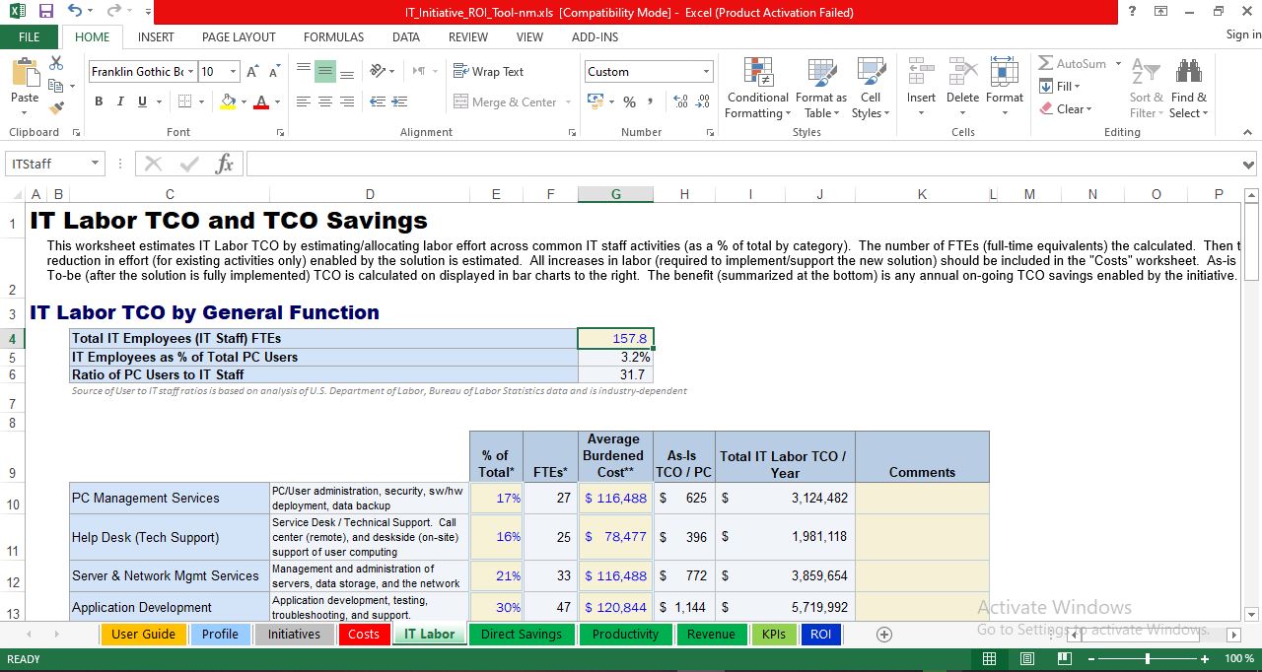Click the Save icon in quick access toolbar
1262x672 pixels.
coord(45,12)
